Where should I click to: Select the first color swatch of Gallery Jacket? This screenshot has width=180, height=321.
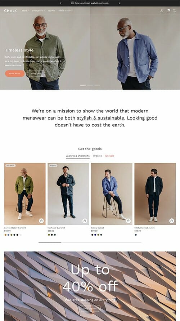click(x=93, y=235)
